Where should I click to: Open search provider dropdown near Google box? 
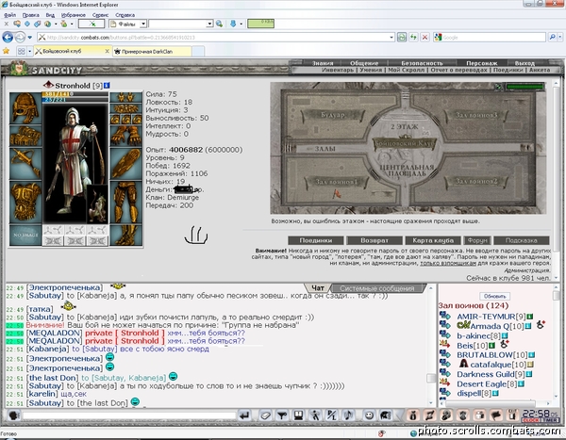(560, 37)
